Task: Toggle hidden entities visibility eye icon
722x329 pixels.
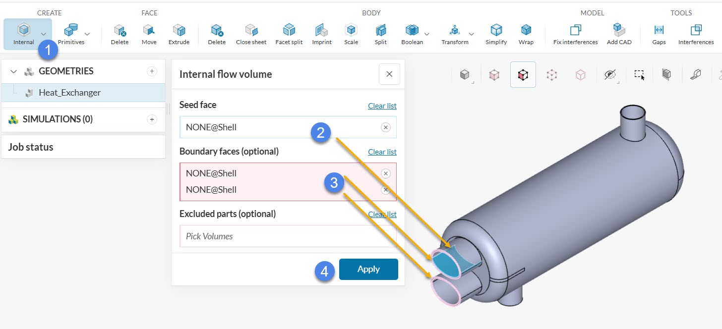Action: coord(610,75)
